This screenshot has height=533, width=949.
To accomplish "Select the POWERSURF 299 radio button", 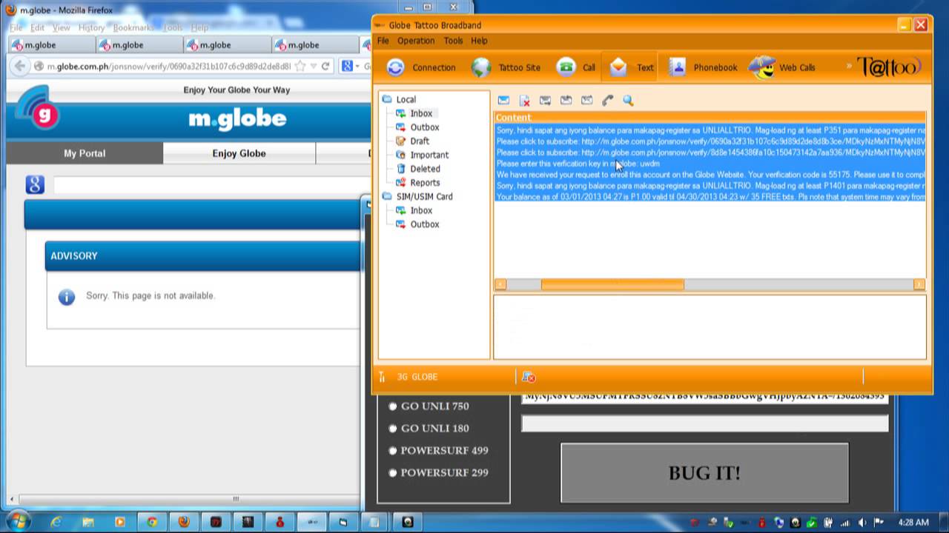I will click(x=393, y=472).
